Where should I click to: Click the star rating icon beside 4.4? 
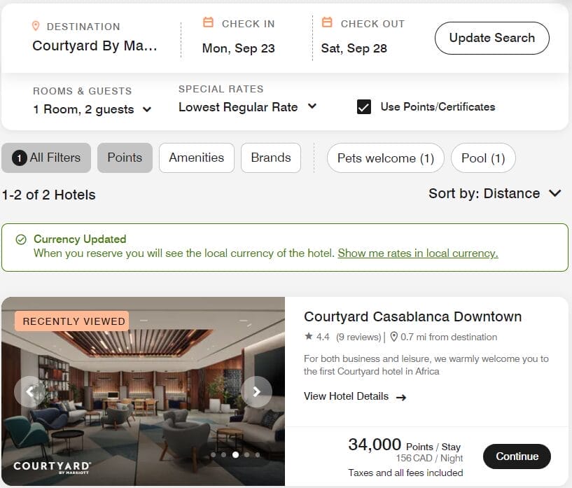pyautogui.click(x=309, y=337)
